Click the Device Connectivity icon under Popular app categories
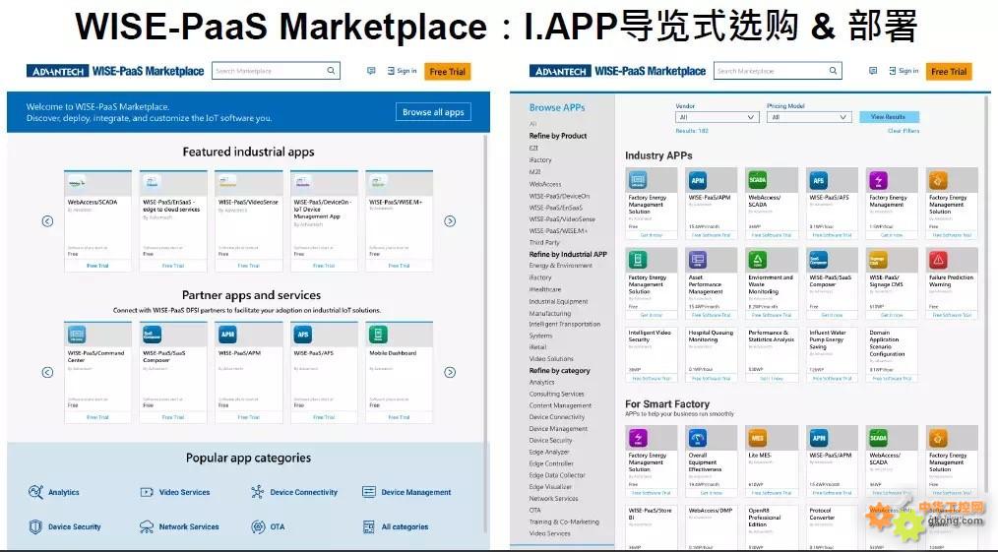998x552 pixels. point(257,492)
